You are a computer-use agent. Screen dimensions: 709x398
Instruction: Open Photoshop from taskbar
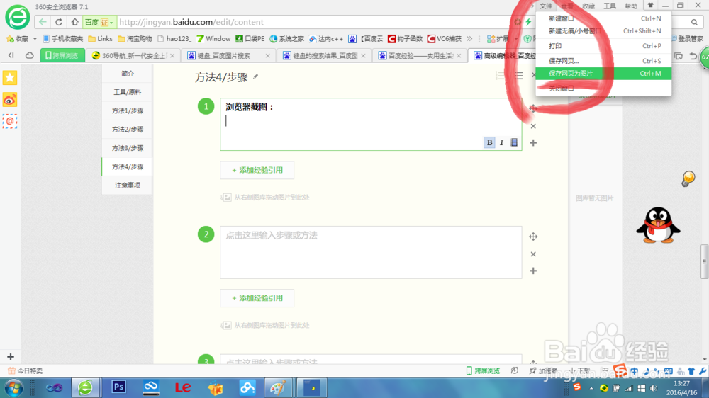(119, 387)
